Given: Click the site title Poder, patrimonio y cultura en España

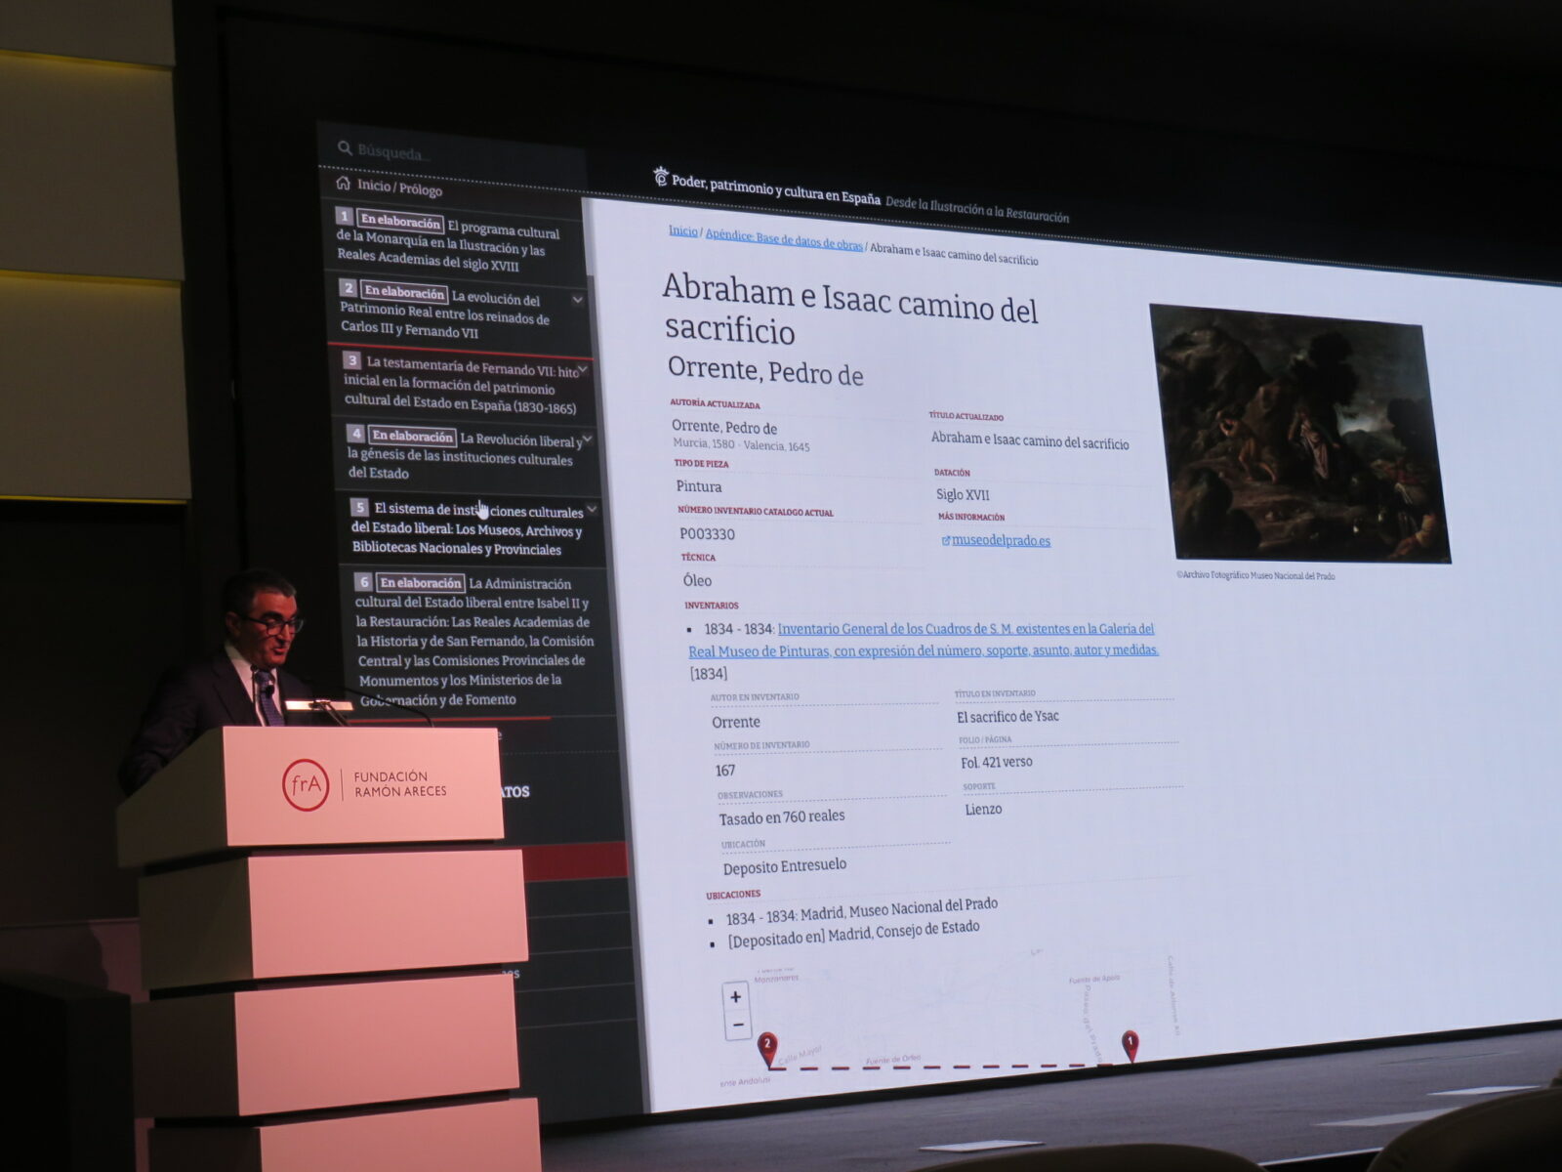Looking at the screenshot, I should [776, 188].
